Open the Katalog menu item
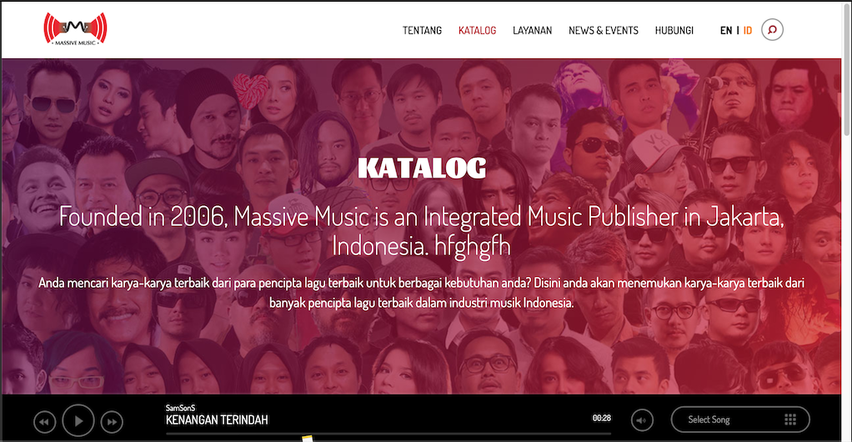This screenshot has height=442, width=852. click(477, 31)
